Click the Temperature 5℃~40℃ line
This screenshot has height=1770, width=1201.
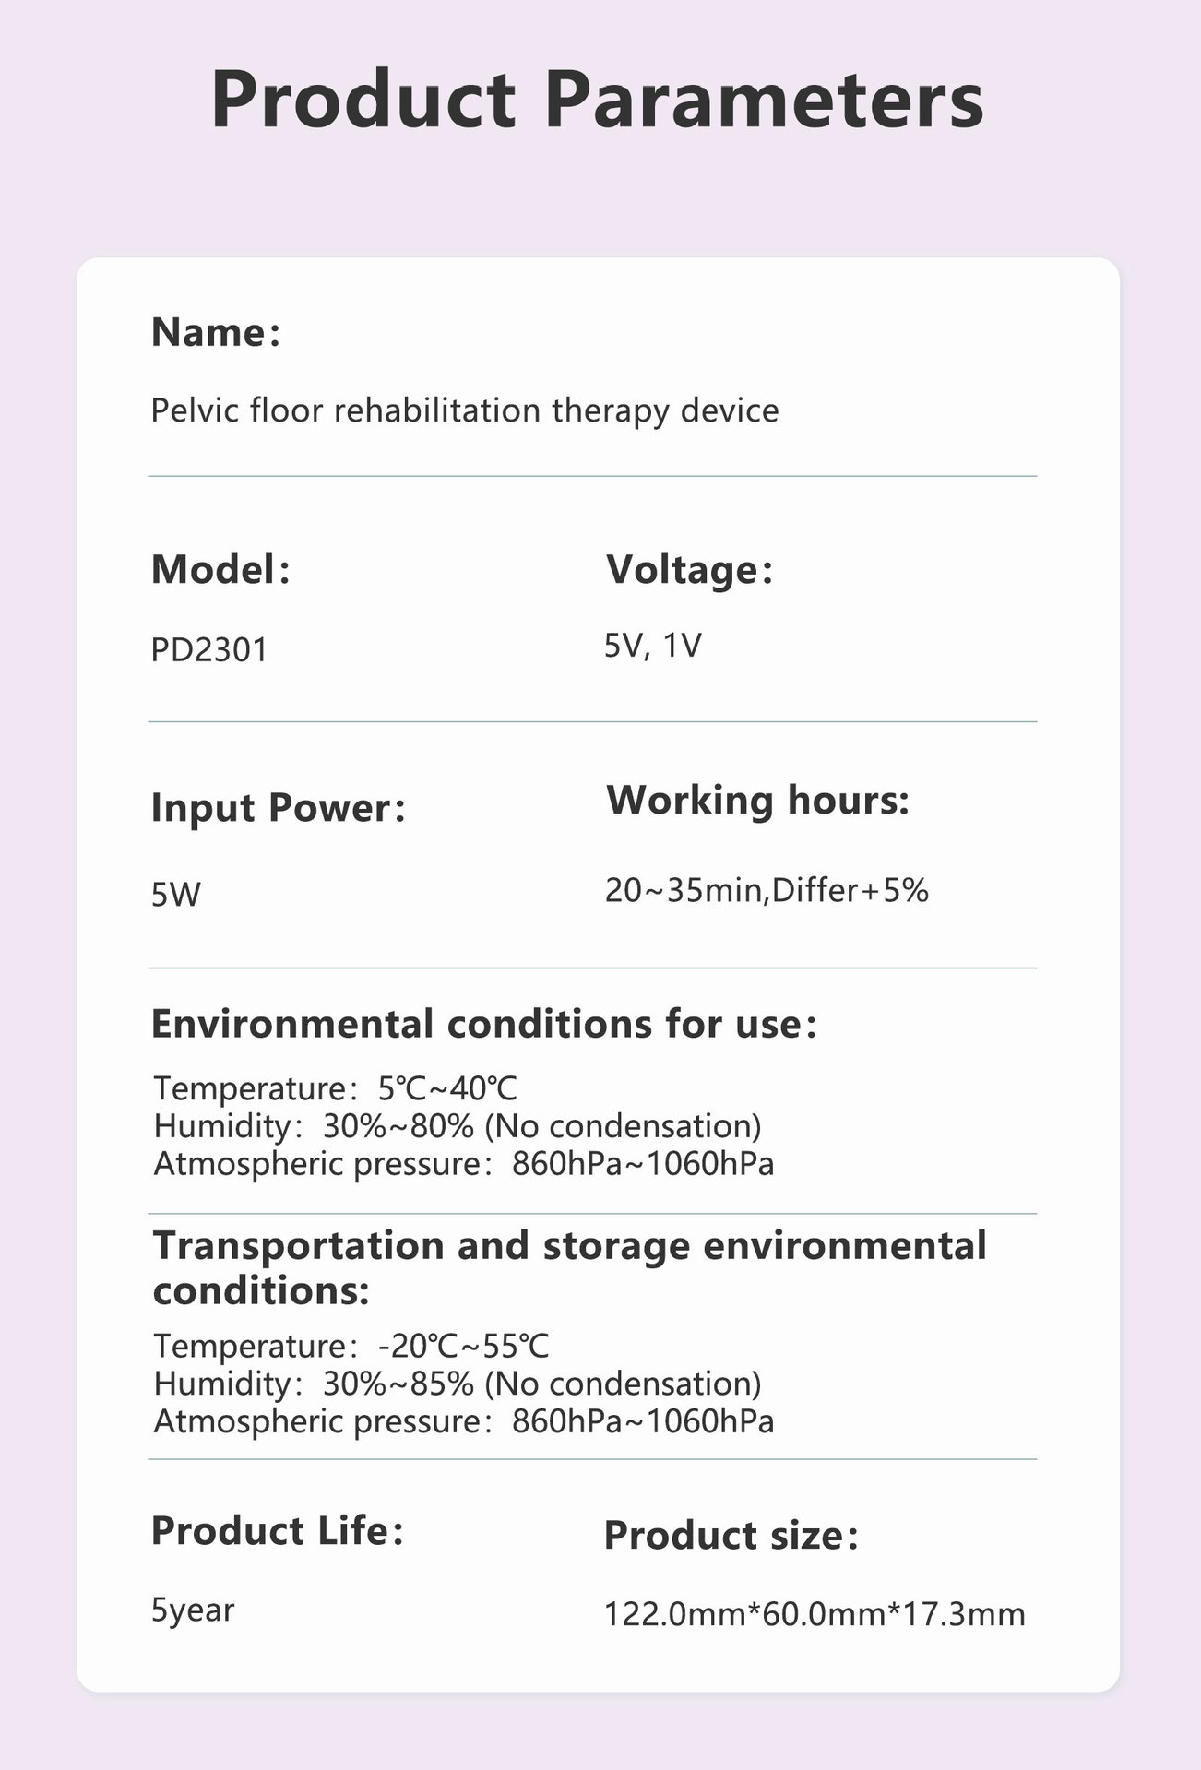click(336, 1088)
